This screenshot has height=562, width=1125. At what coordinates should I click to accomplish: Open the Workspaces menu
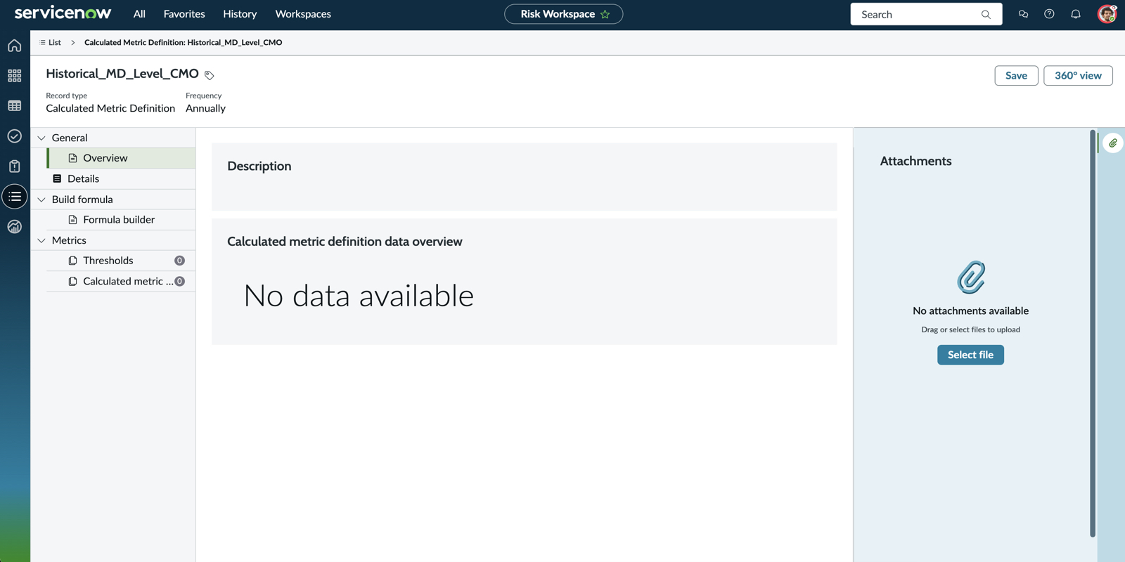tap(303, 14)
